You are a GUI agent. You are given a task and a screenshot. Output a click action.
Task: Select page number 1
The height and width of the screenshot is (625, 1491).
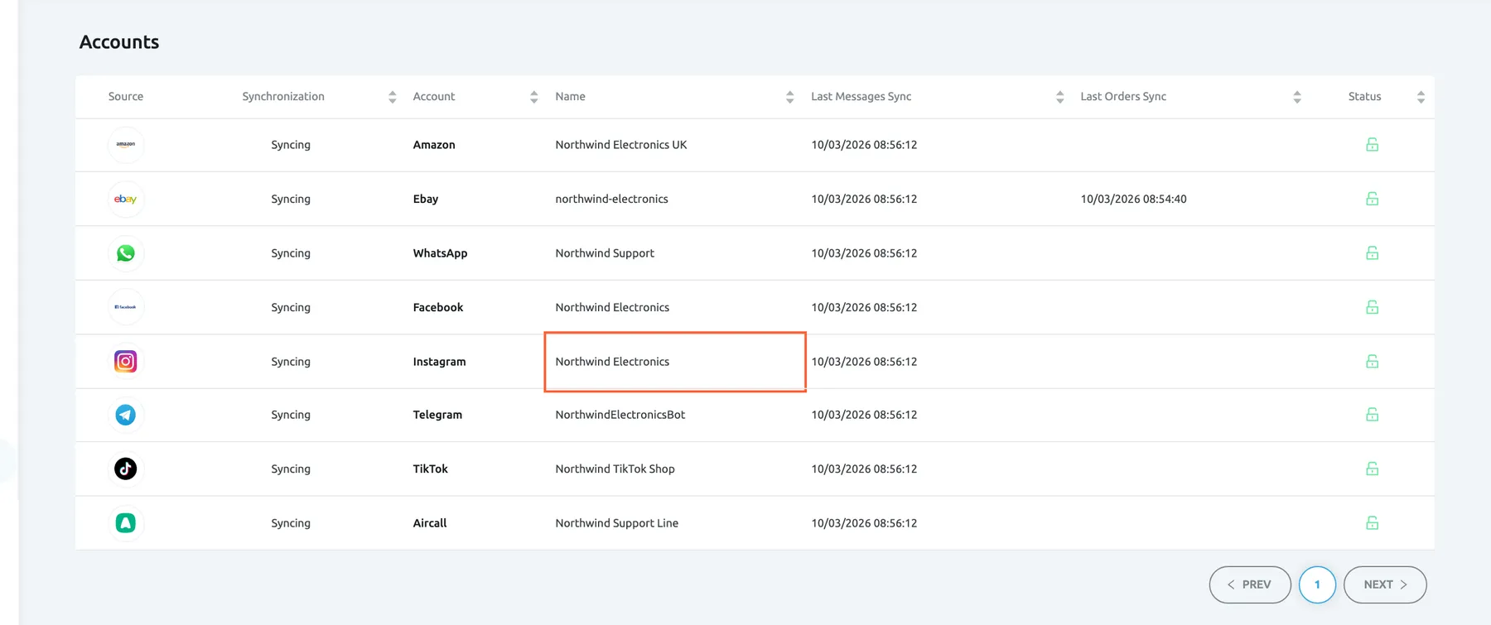point(1317,584)
